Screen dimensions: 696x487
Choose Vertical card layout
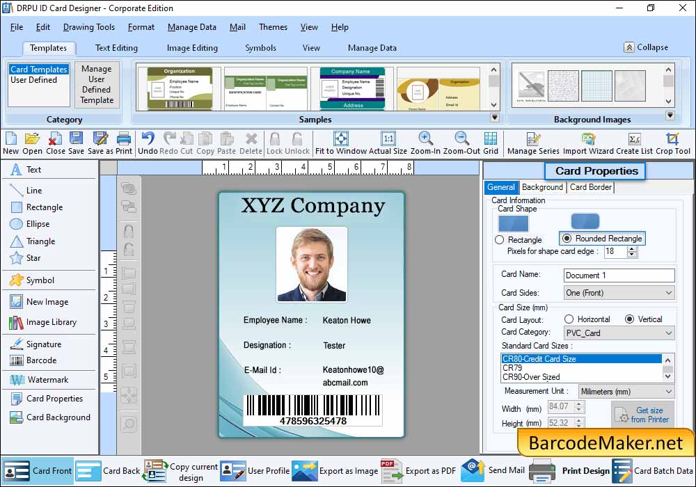pyautogui.click(x=629, y=319)
